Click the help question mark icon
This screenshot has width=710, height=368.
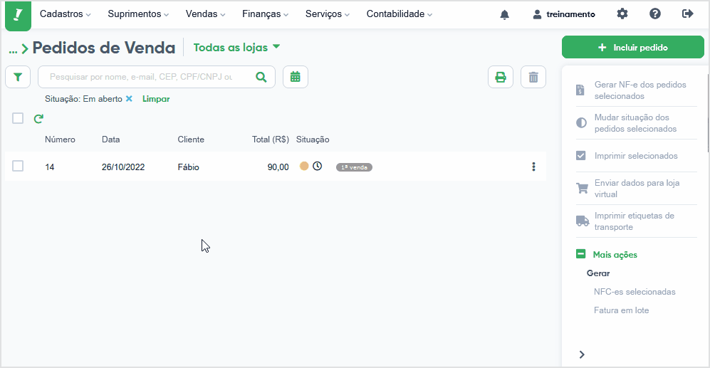654,14
